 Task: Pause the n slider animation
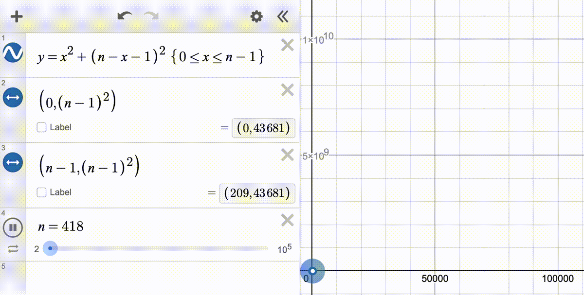click(x=12, y=227)
